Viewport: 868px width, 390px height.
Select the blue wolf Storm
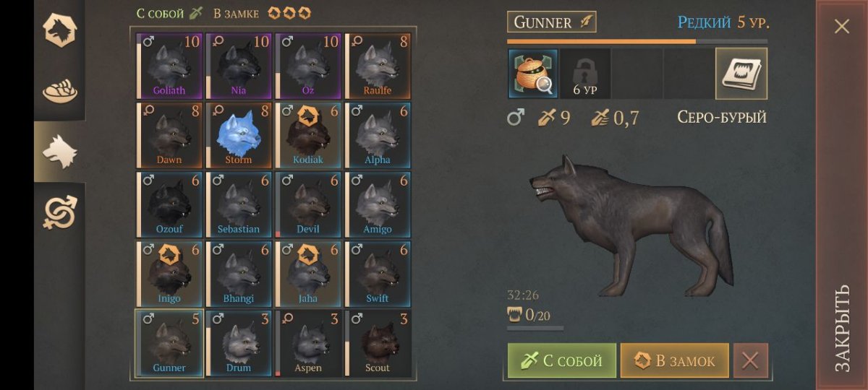point(239,134)
